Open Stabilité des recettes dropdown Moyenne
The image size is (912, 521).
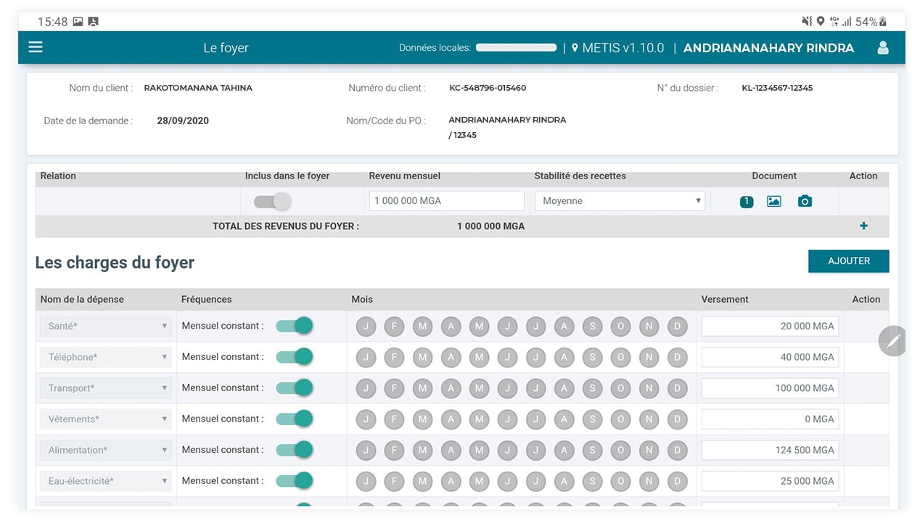[620, 201]
